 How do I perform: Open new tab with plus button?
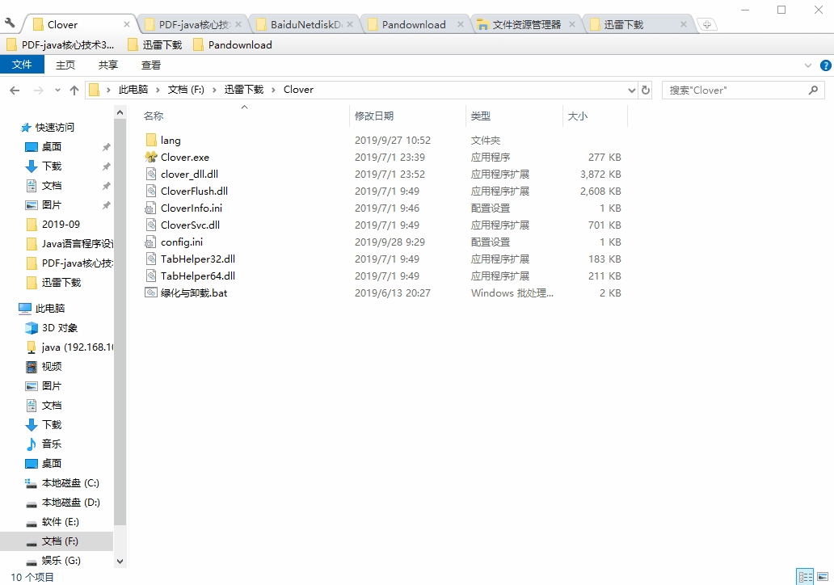tap(707, 24)
